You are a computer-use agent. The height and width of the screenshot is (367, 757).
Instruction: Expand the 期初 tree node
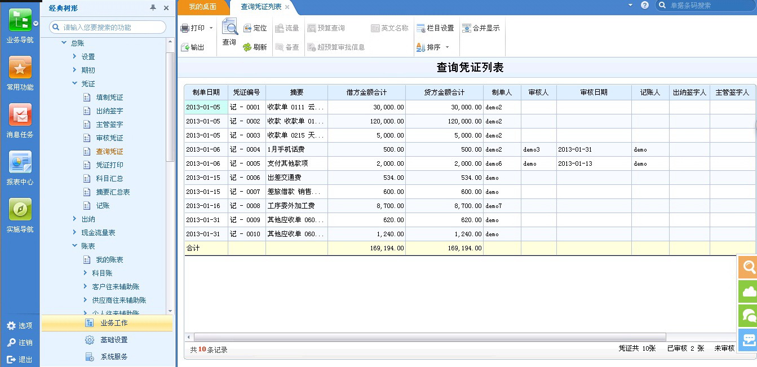pyautogui.click(x=75, y=70)
